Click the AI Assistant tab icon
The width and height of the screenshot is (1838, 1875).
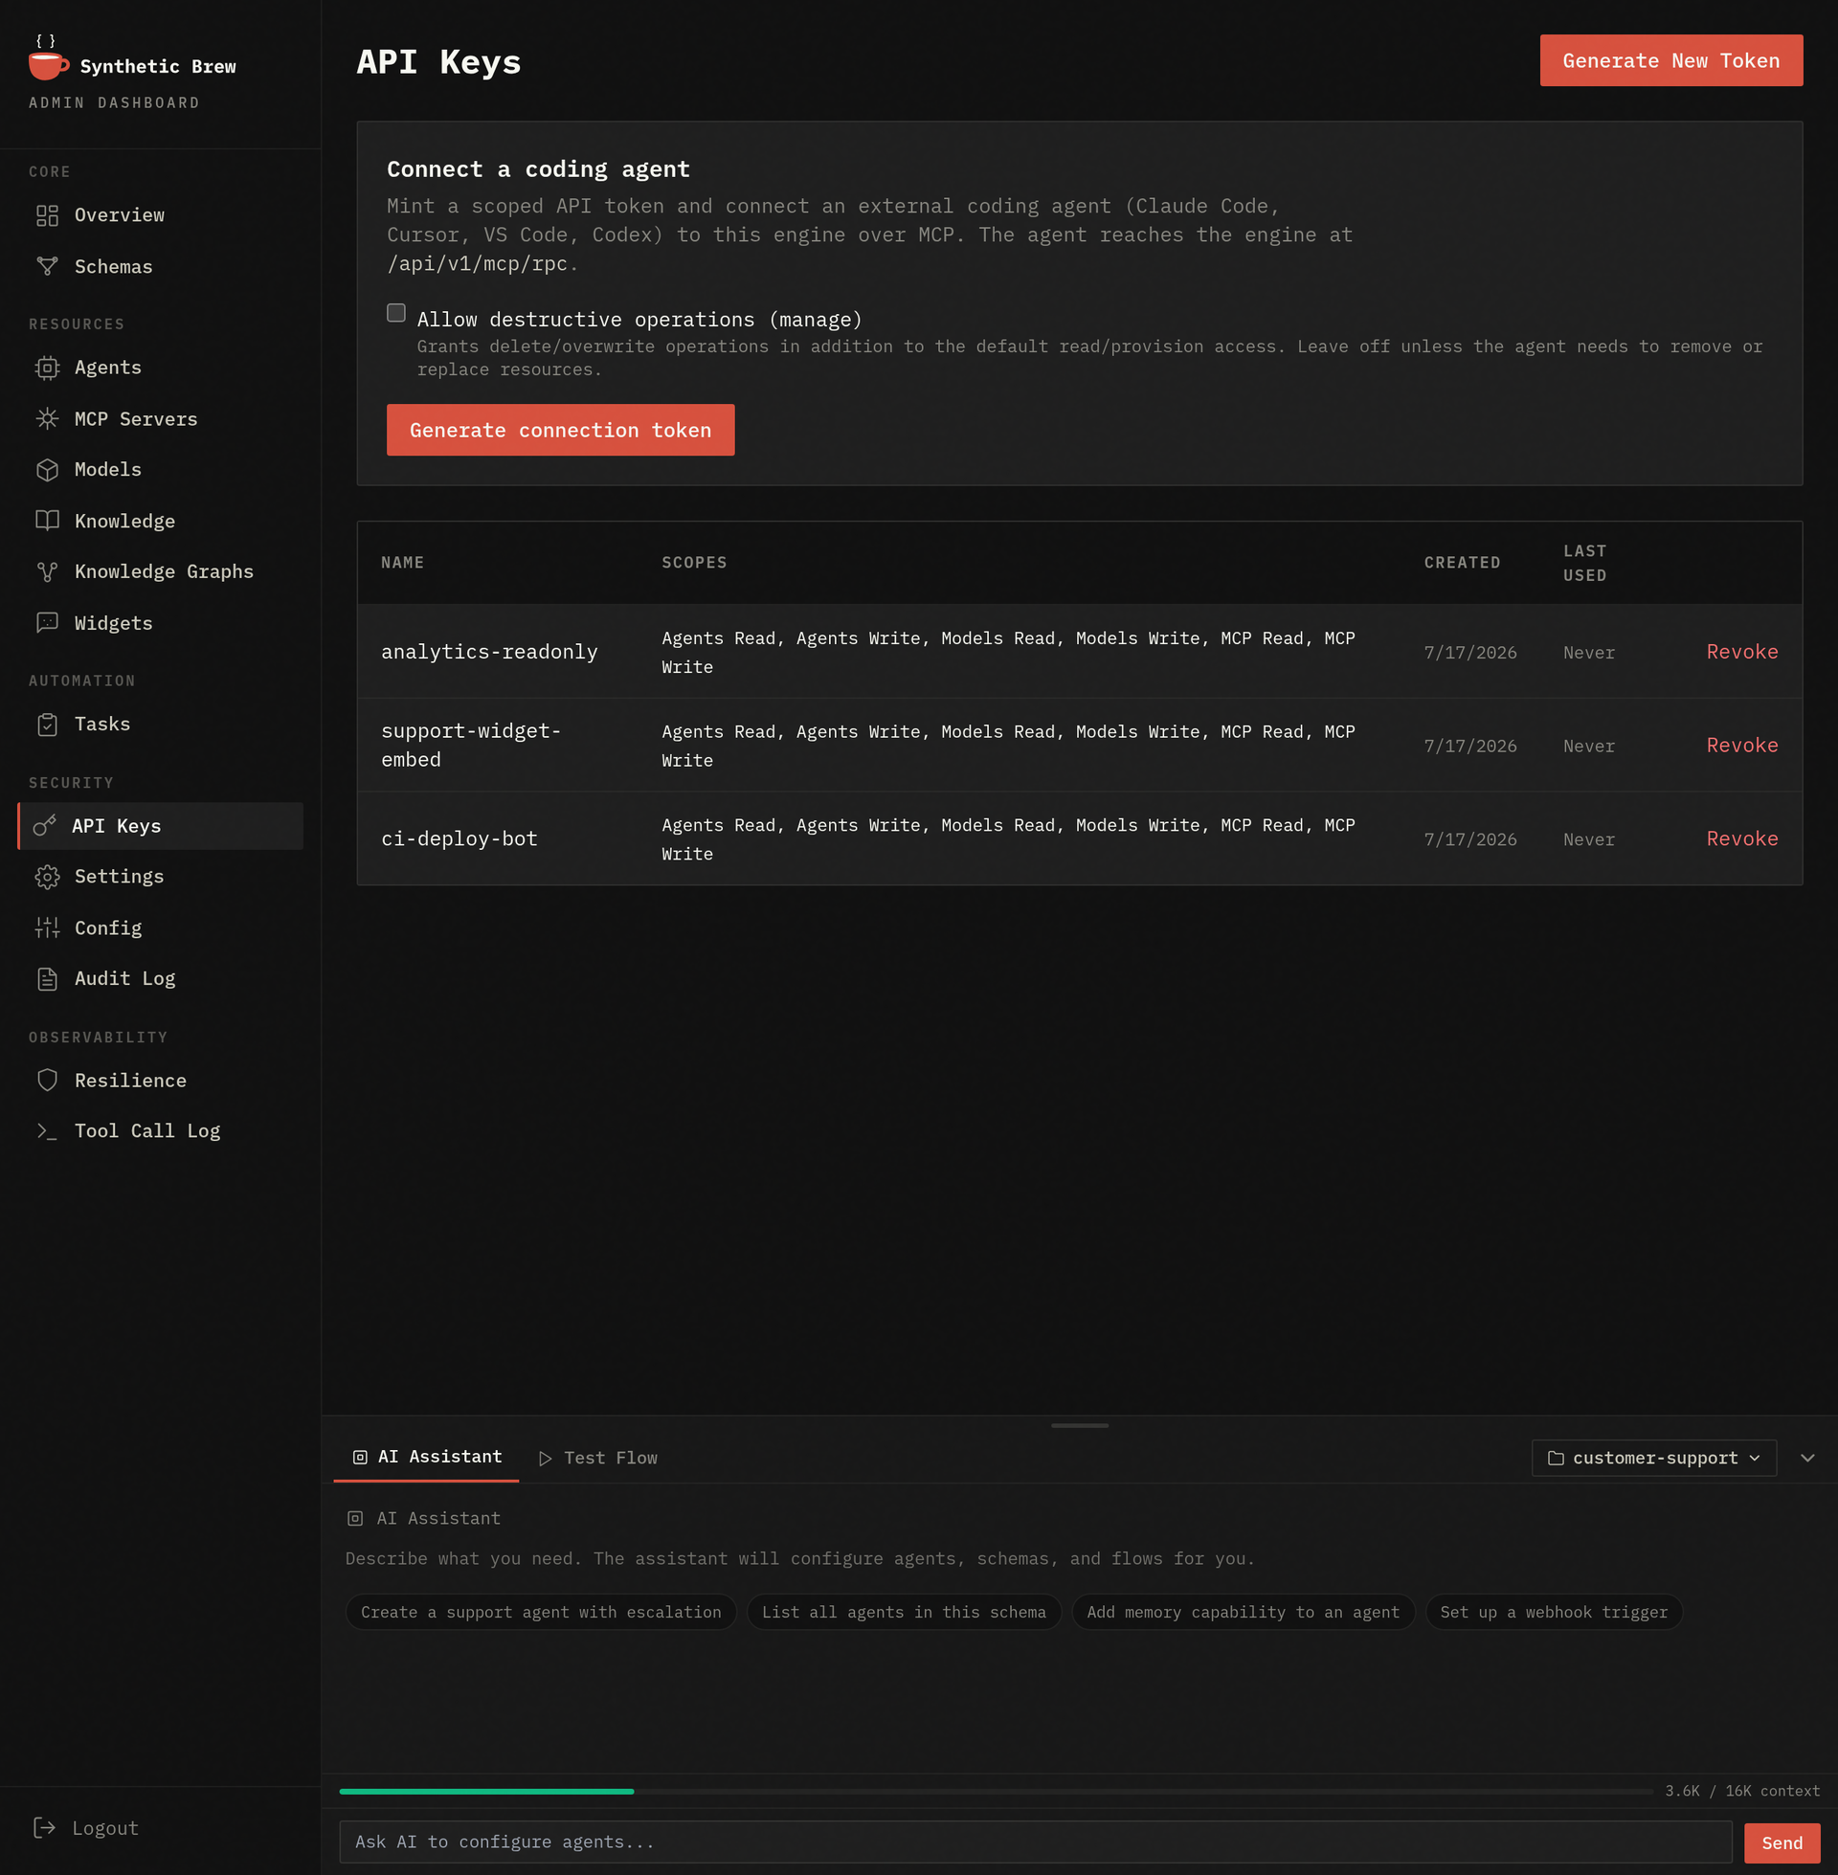coord(360,1457)
